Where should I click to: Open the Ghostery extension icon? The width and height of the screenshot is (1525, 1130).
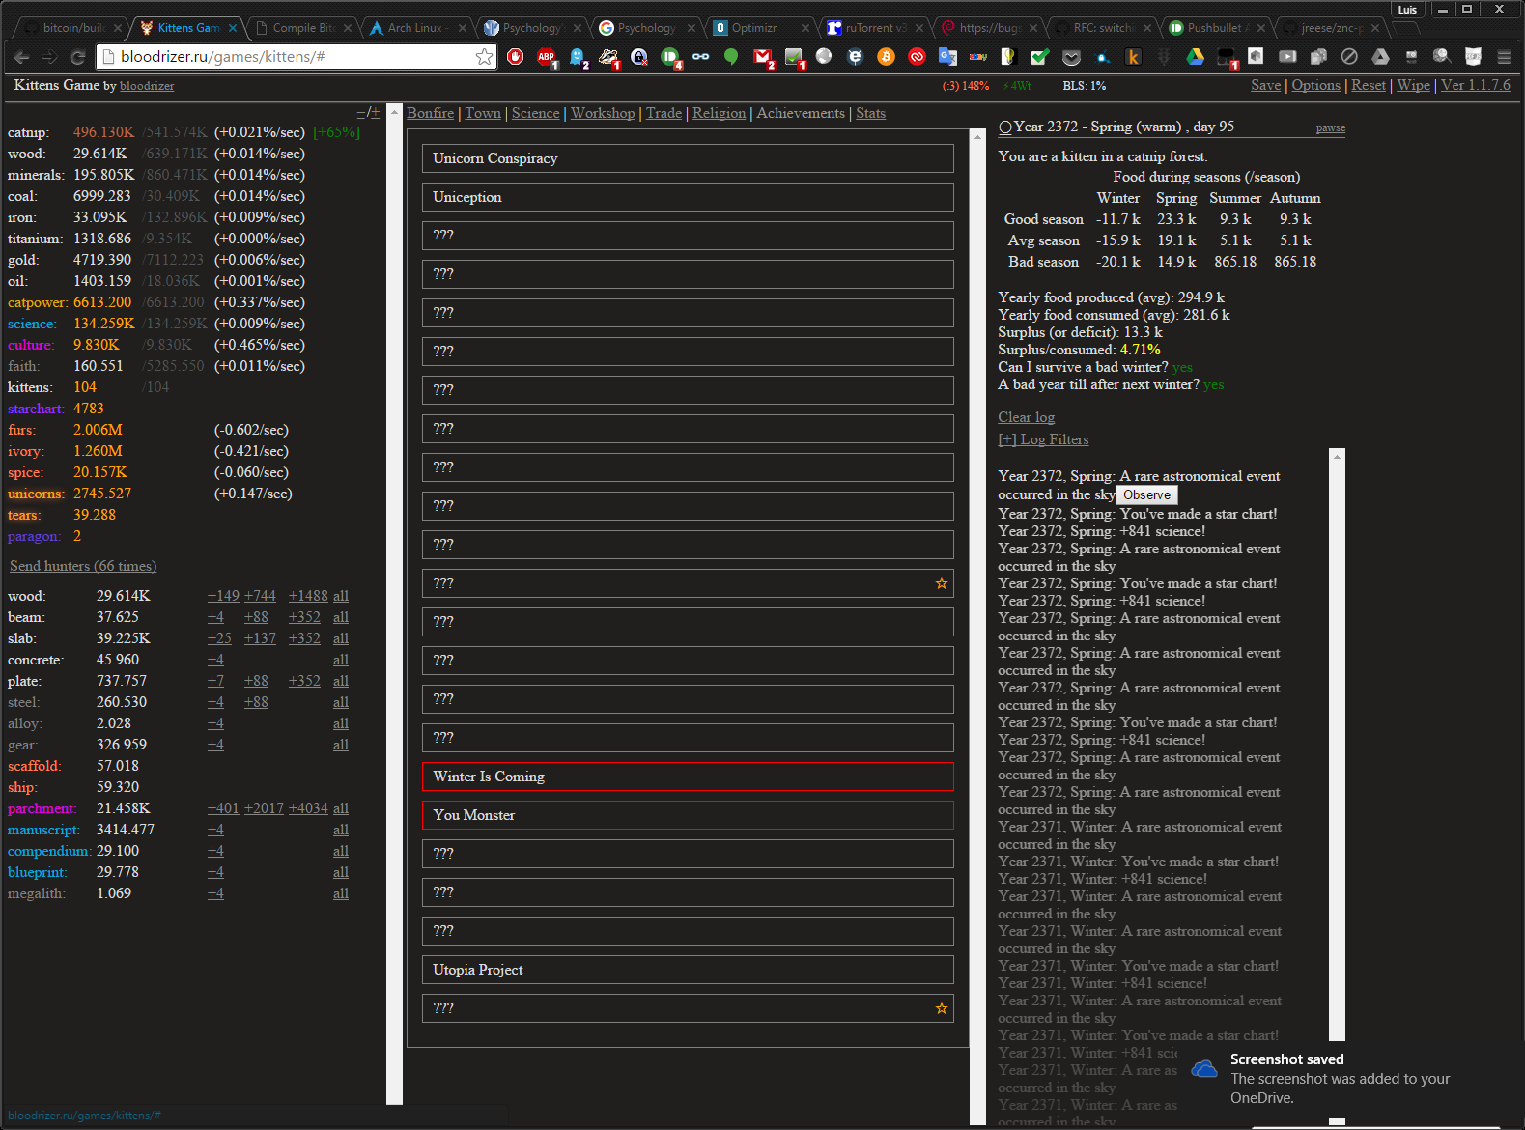(x=578, y=57)
